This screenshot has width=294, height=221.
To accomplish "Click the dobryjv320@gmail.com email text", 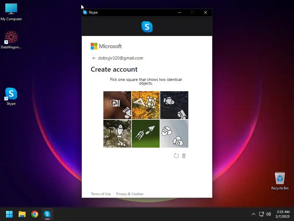I will coord(121,58).
